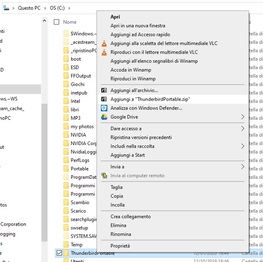Select 'Copia' in the context menu
The width and height of the screenshot is (263, 262).
[x=173, y=196]
